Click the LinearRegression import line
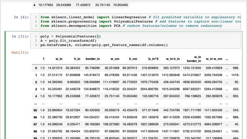This screenshot has height=139, width=247. [140, 17]
